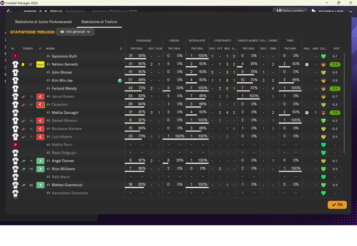The image size is (357, 246).
Task: Click Jarrod Bowen's red substituted-off arrow
Action: click(x=40, y=97)
